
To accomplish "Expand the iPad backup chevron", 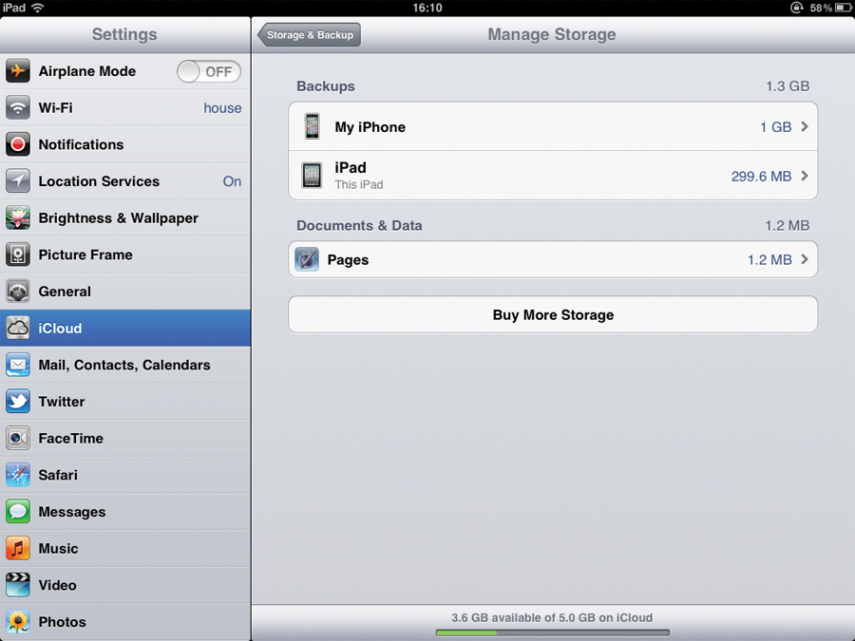I will pyautogui.click(x=805, y=176).
